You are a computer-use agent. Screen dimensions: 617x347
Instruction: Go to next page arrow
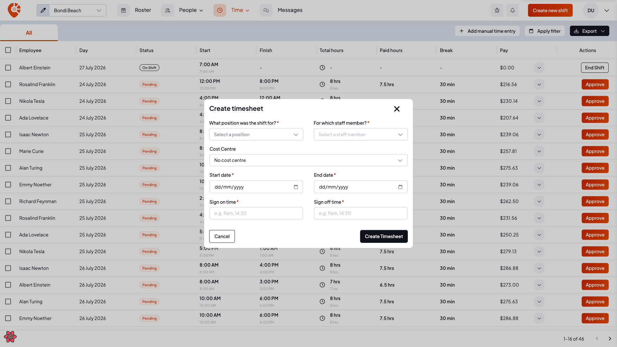coord(610,339)
